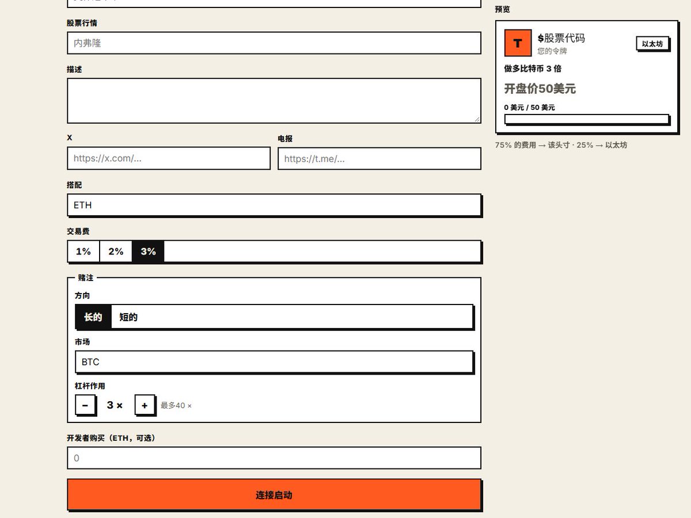Viewport: 691px width, 518px height.
Task: Click the 开盘价50美元 preview text
Action: point(540,89)
